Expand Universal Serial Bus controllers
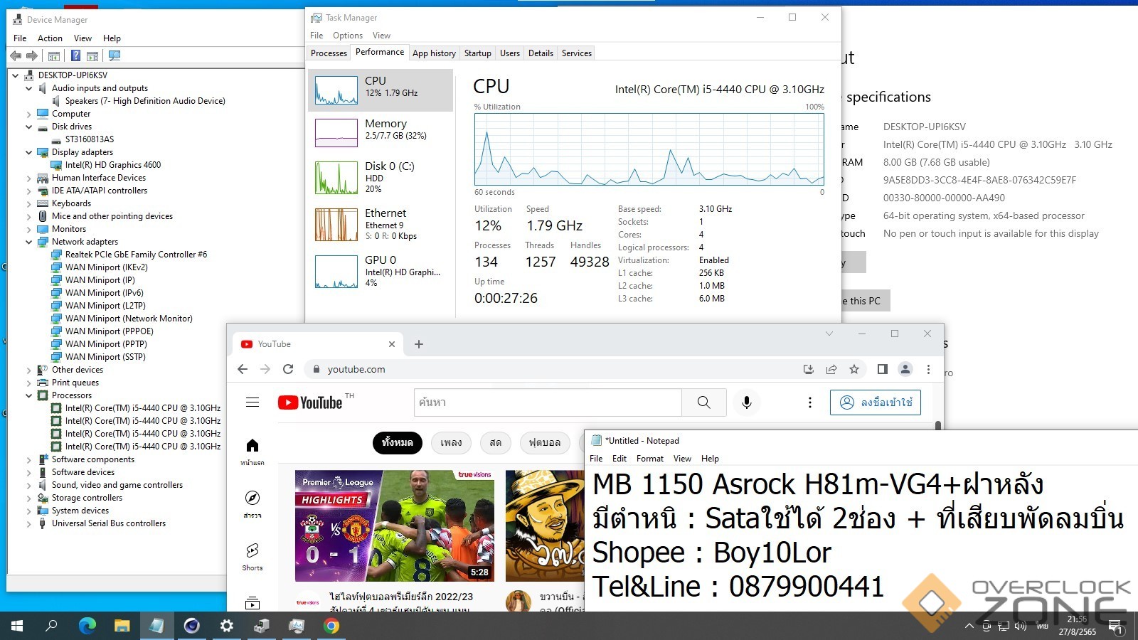Viewport: 1138px width, 640px height. 29,523
